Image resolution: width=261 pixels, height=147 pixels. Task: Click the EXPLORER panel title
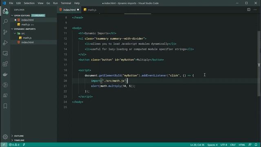19,10
